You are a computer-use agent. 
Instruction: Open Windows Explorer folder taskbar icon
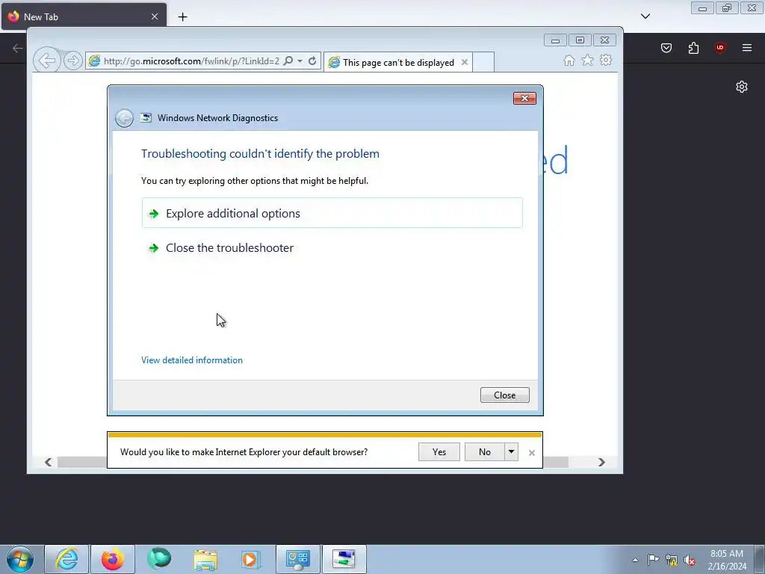coord(205,559)
